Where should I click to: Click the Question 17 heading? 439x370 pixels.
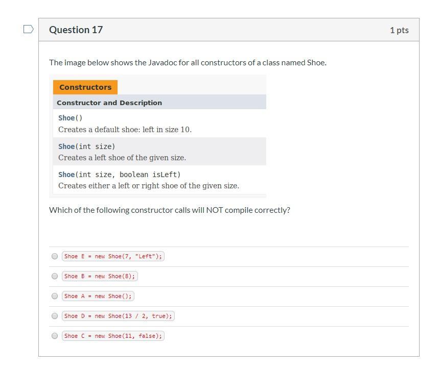76,30
